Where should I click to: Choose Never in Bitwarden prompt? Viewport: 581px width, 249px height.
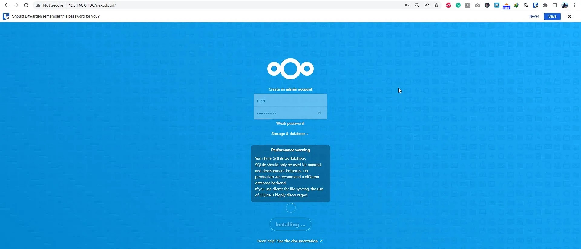[x=534, y=16]
